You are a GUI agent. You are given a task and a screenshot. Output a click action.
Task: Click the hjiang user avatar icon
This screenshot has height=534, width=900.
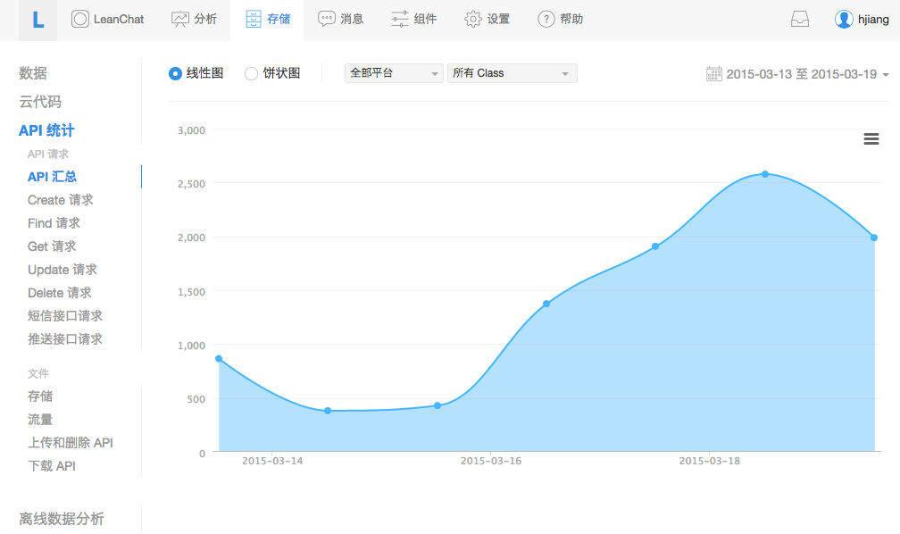(x=844, y=19)
